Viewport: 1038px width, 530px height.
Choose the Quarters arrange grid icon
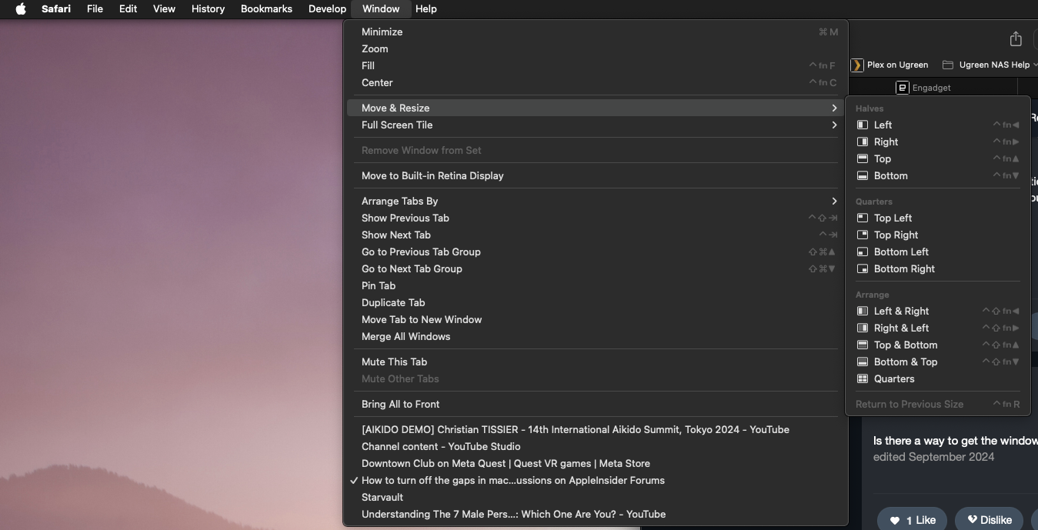click(863, 378)
